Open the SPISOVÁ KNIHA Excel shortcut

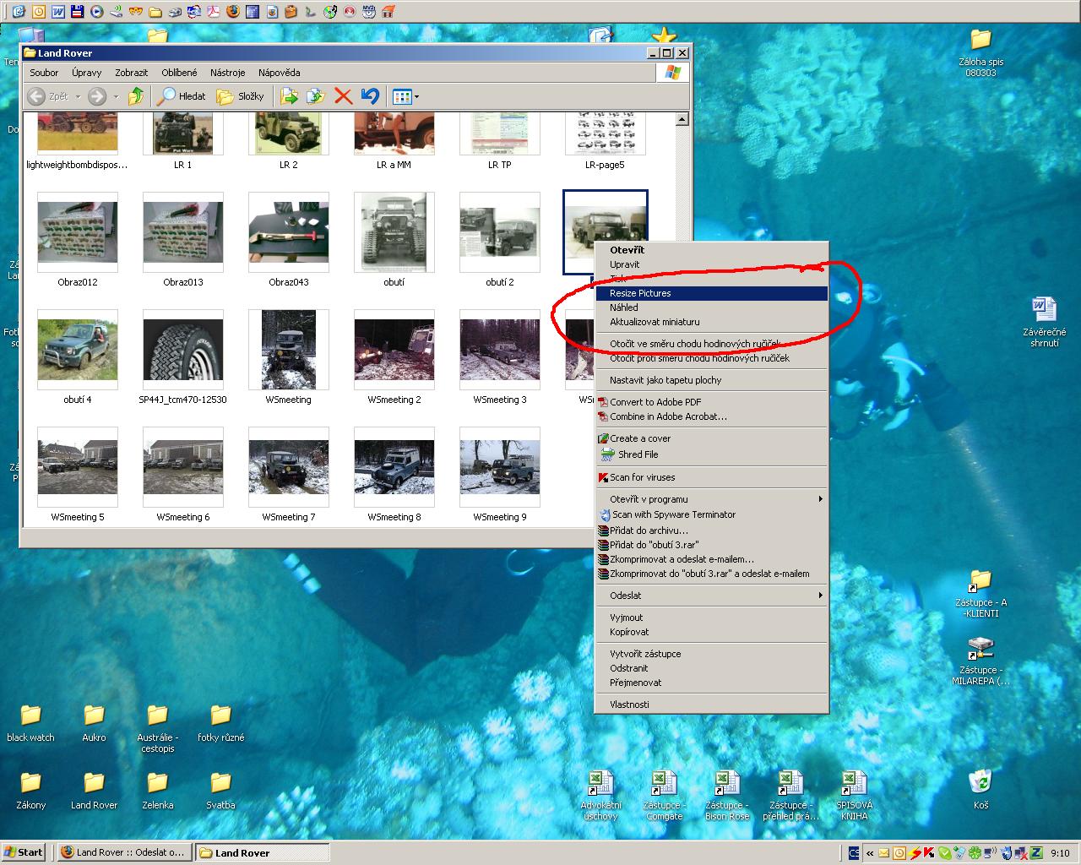853,783
